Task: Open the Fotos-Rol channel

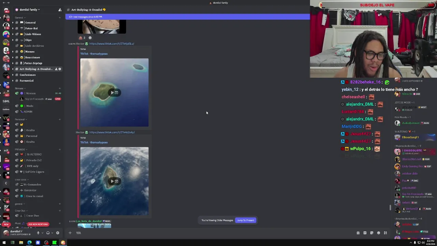Action: pos(38,28)
